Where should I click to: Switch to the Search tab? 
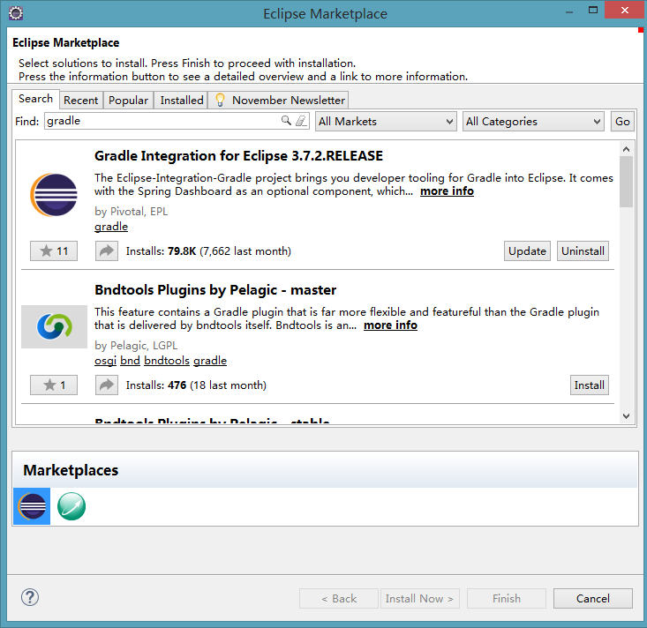coord(35,99)
